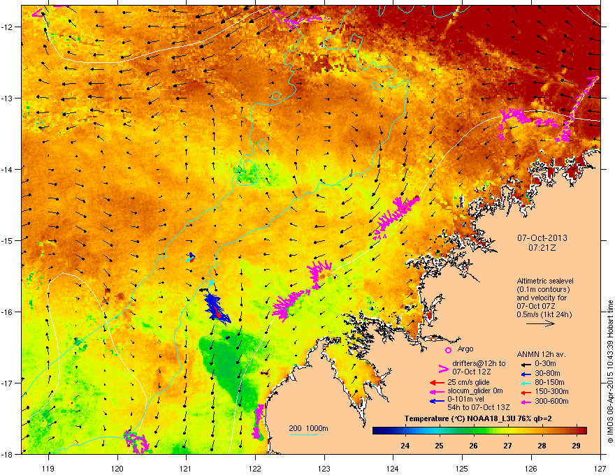
Task: Click the dense blue velocity vector cluster on the map
Action: pos(217,309)
